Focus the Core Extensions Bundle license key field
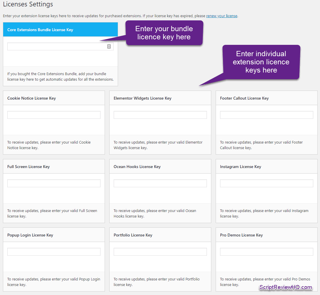 coord(60,47)
